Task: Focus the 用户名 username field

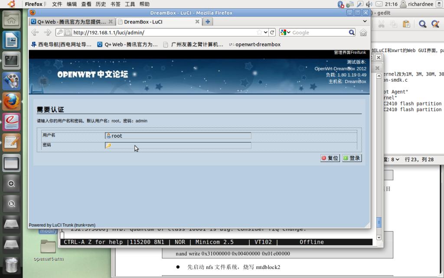Action: [x=178, y=136]
